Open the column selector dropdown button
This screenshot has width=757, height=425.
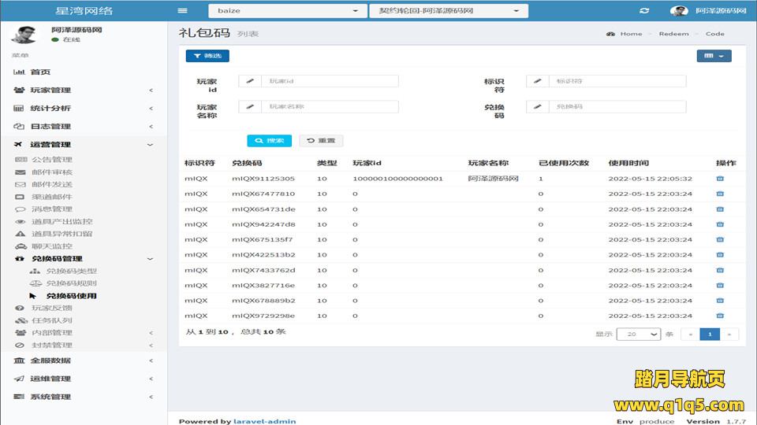pyautogui.click(x=714, y=56)
